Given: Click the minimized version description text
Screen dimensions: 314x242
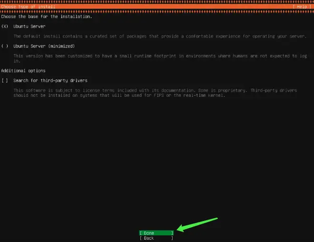Looking at the screenshot, I should click(x=160, y=58).
